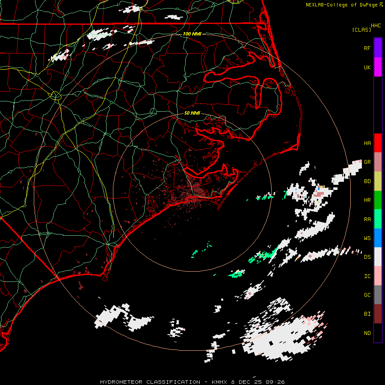Click the "IC" legend label
Viewport: 385px width, 385px height.
(367, 276)
